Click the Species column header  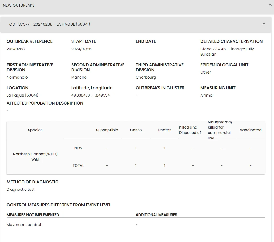[x=35, y=130]
